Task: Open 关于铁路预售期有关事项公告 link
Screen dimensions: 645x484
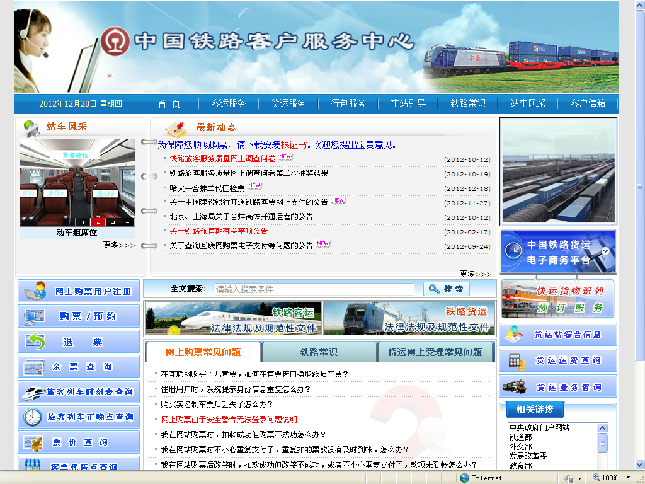Action: (219, 231)
